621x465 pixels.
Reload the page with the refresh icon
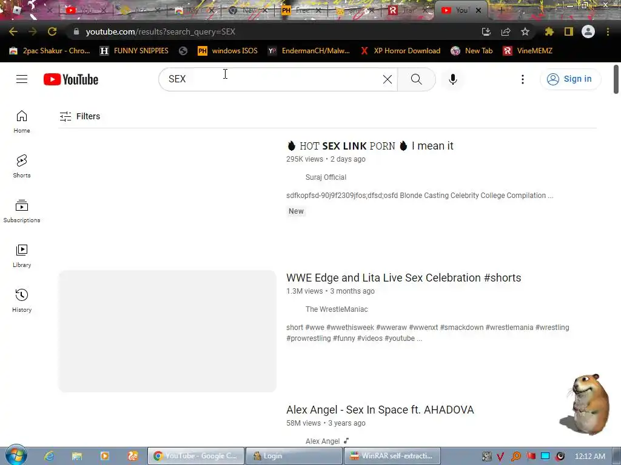pyautogui.click(x=52, y=31)
